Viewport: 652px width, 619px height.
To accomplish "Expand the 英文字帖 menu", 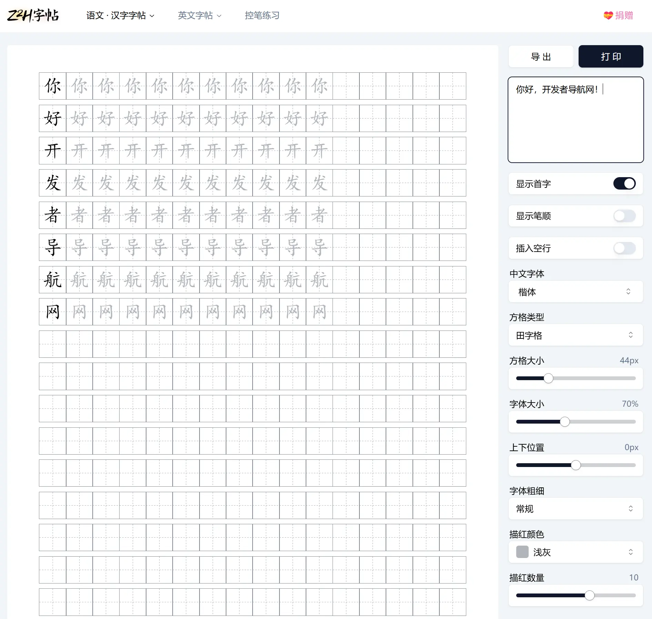I will 199,15.
